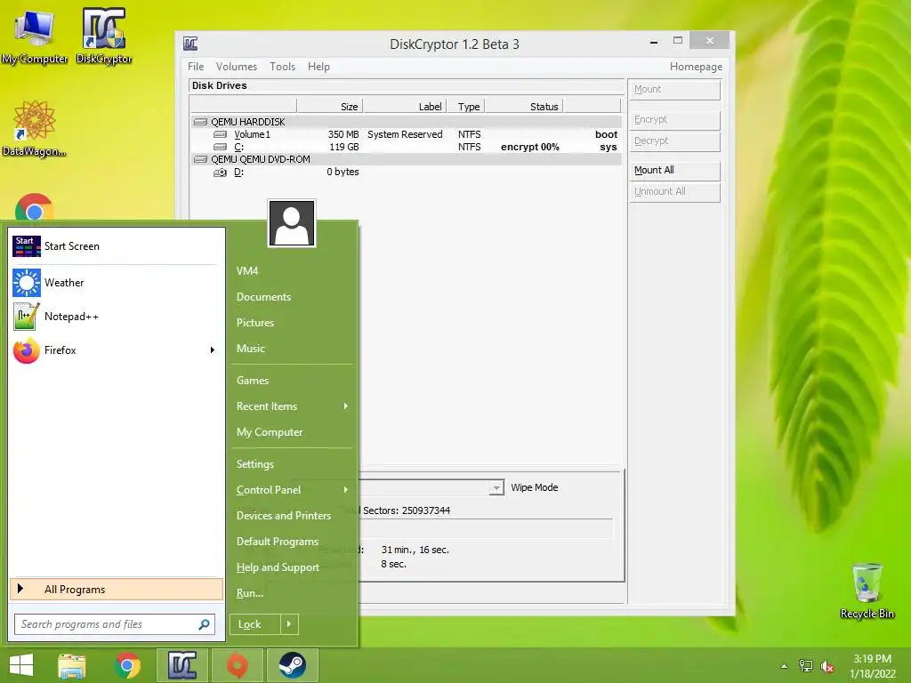Screen dimensions: 911x683
Task: Launch Notepad++ from start menu
Action: 117,317
